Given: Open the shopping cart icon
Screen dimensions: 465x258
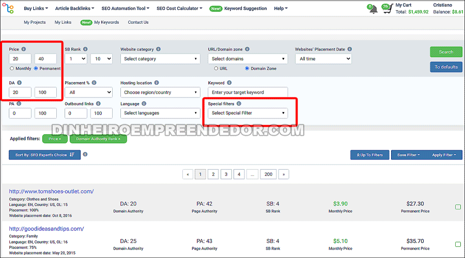Looking at the screenshot, I should [x=387, y=9].
